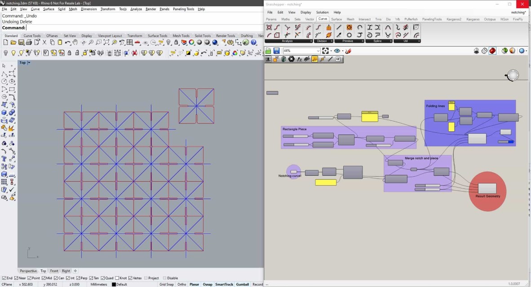Expand the Primitive component group
The width and height of the screenshot is (531, 287).
click(x=363, y=41)
